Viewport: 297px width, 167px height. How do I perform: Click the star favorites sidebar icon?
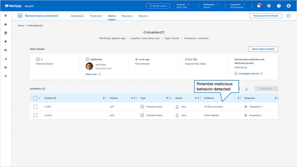click(x=5, y=15)
